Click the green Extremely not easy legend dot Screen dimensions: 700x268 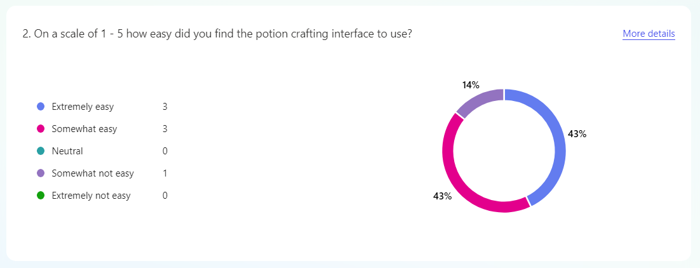click(41, 196)
